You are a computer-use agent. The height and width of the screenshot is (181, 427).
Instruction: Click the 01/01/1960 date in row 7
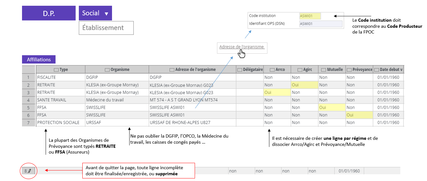tap(388, 123)
